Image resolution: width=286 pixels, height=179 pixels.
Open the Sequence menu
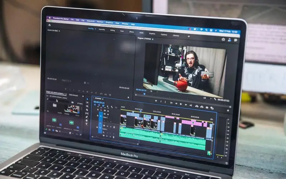pos(91,21)
